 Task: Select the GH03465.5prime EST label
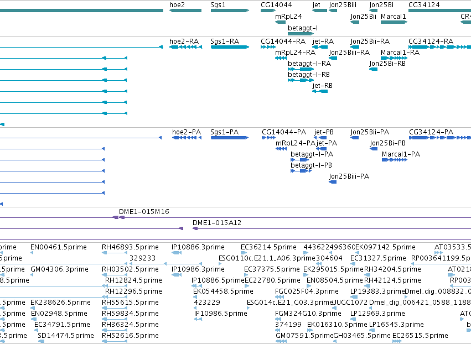click(x=363, y=336)
